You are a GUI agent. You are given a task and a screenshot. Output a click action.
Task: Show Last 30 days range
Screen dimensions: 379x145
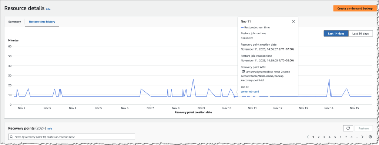[x=360, y=33]
